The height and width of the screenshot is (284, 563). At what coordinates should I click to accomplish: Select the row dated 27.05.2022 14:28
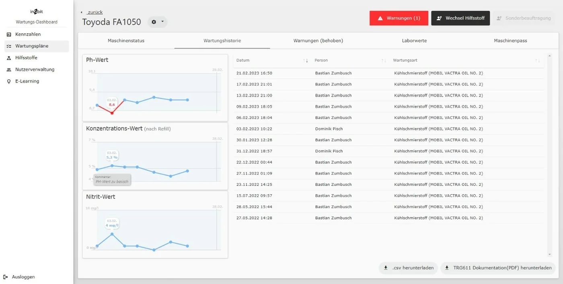(388, 218)
